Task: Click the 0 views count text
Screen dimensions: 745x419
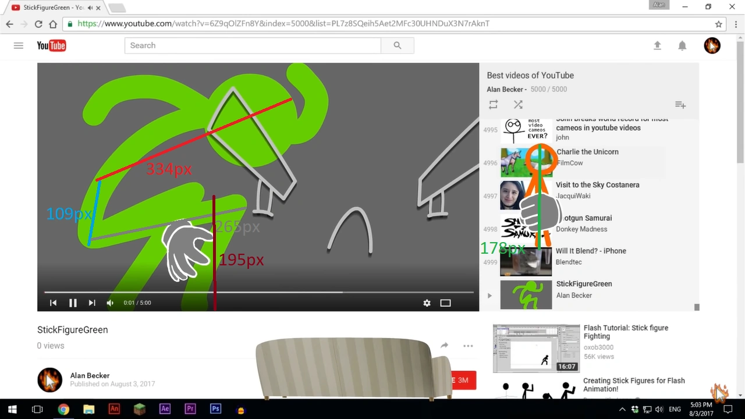Action: pyautogui.click(x=51, y=346)
